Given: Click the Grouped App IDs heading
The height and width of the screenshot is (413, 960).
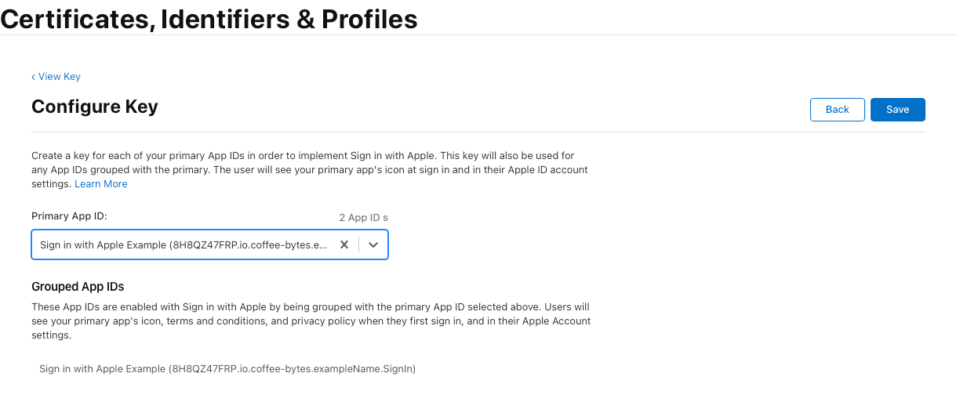Looking at the screenshot, I should [x=78, y=287].
